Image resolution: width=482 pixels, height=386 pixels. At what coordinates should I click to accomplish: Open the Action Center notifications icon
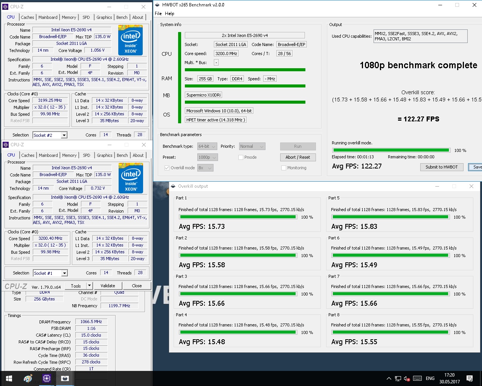(x=470, y=378)
